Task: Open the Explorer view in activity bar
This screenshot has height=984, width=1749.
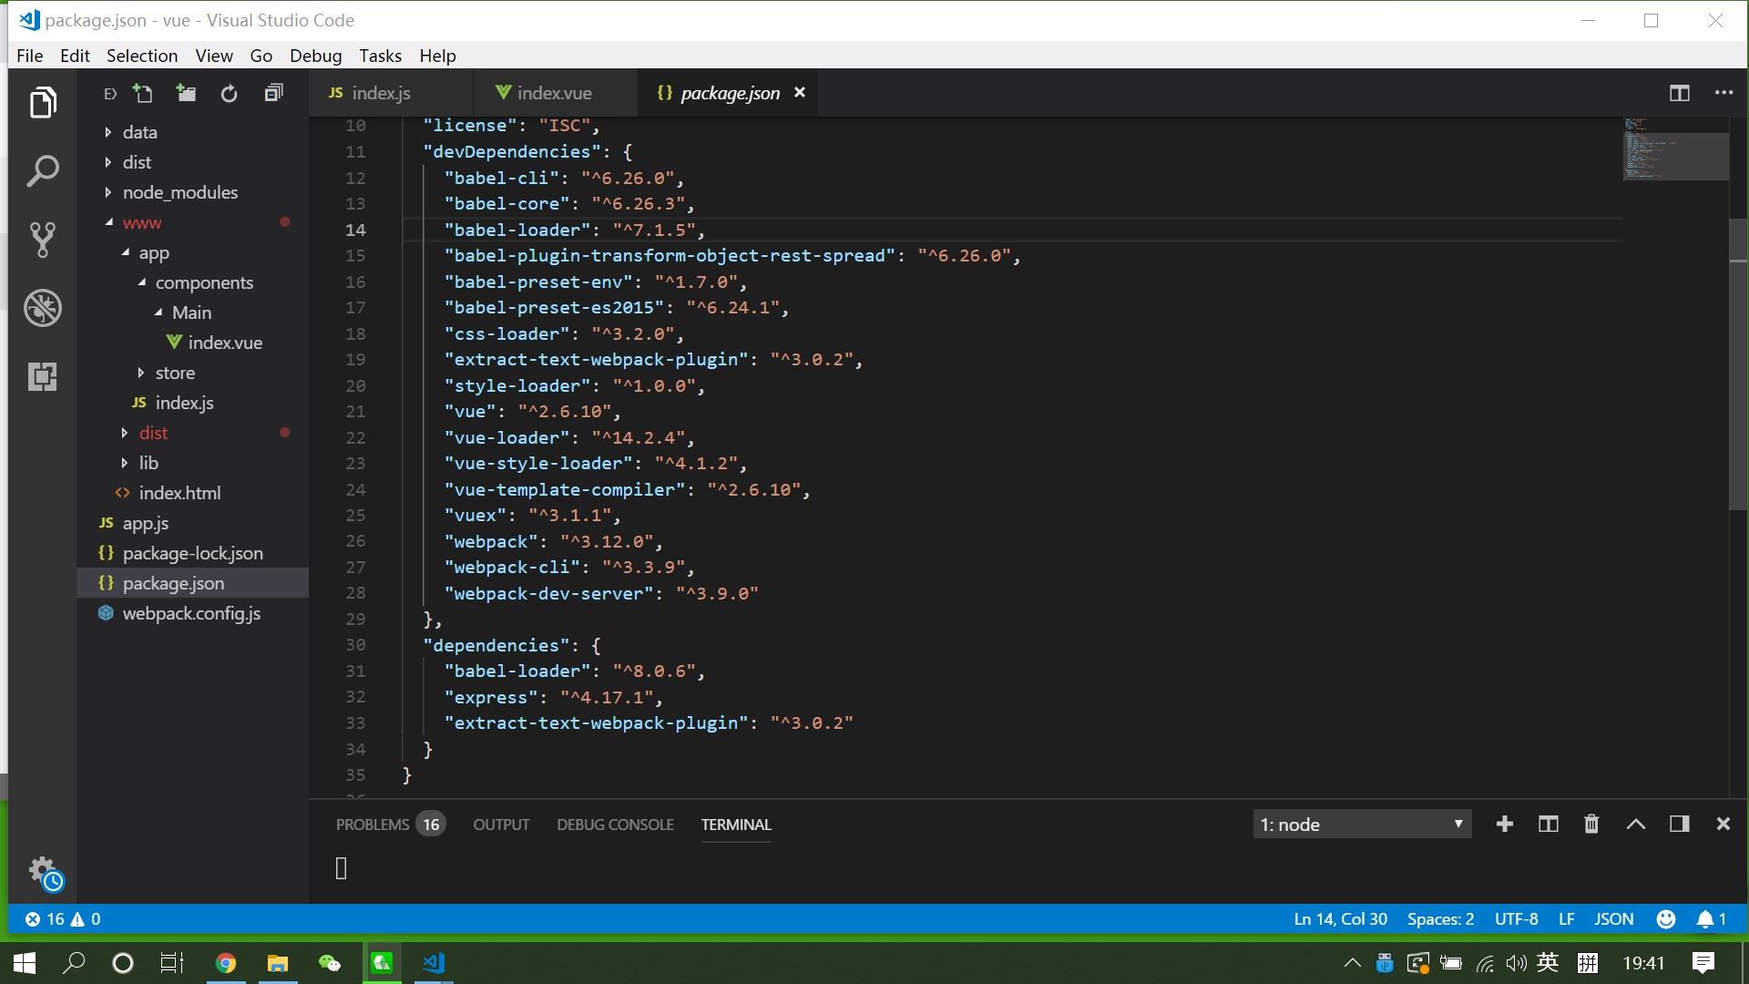Action: click(x=43, y=103)
